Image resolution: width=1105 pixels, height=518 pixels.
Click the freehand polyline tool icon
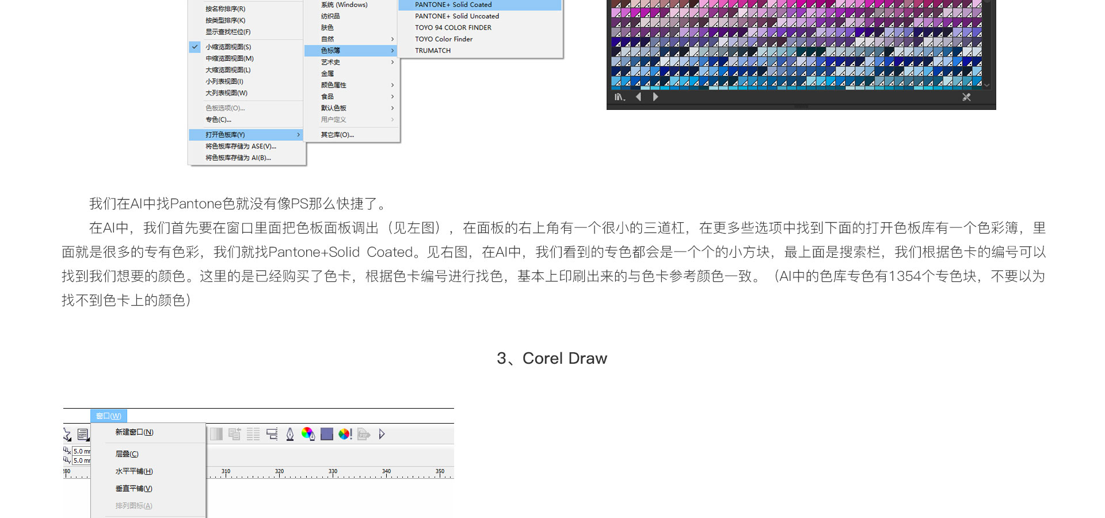[67, 435]
